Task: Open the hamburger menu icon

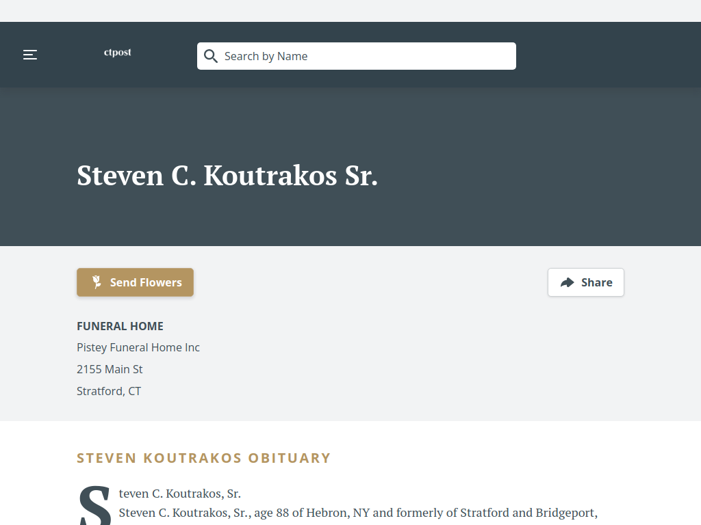Action: tap(30, 55)
